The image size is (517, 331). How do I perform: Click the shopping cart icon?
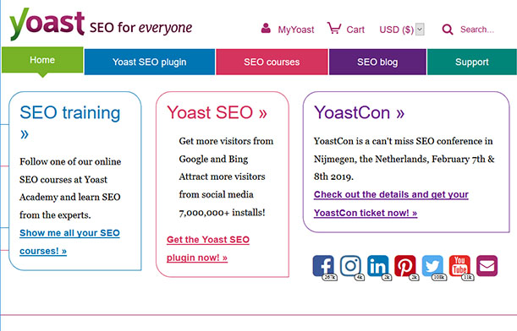(x=334, y=29)
